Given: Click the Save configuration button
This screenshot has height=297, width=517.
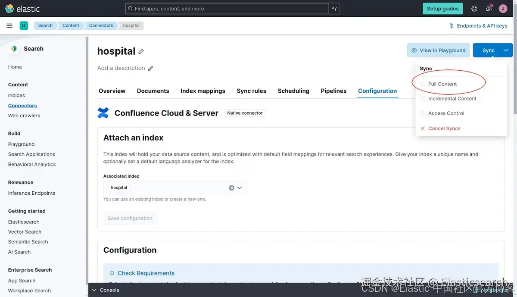Looking at the screenshot, I should pos(130,218).
